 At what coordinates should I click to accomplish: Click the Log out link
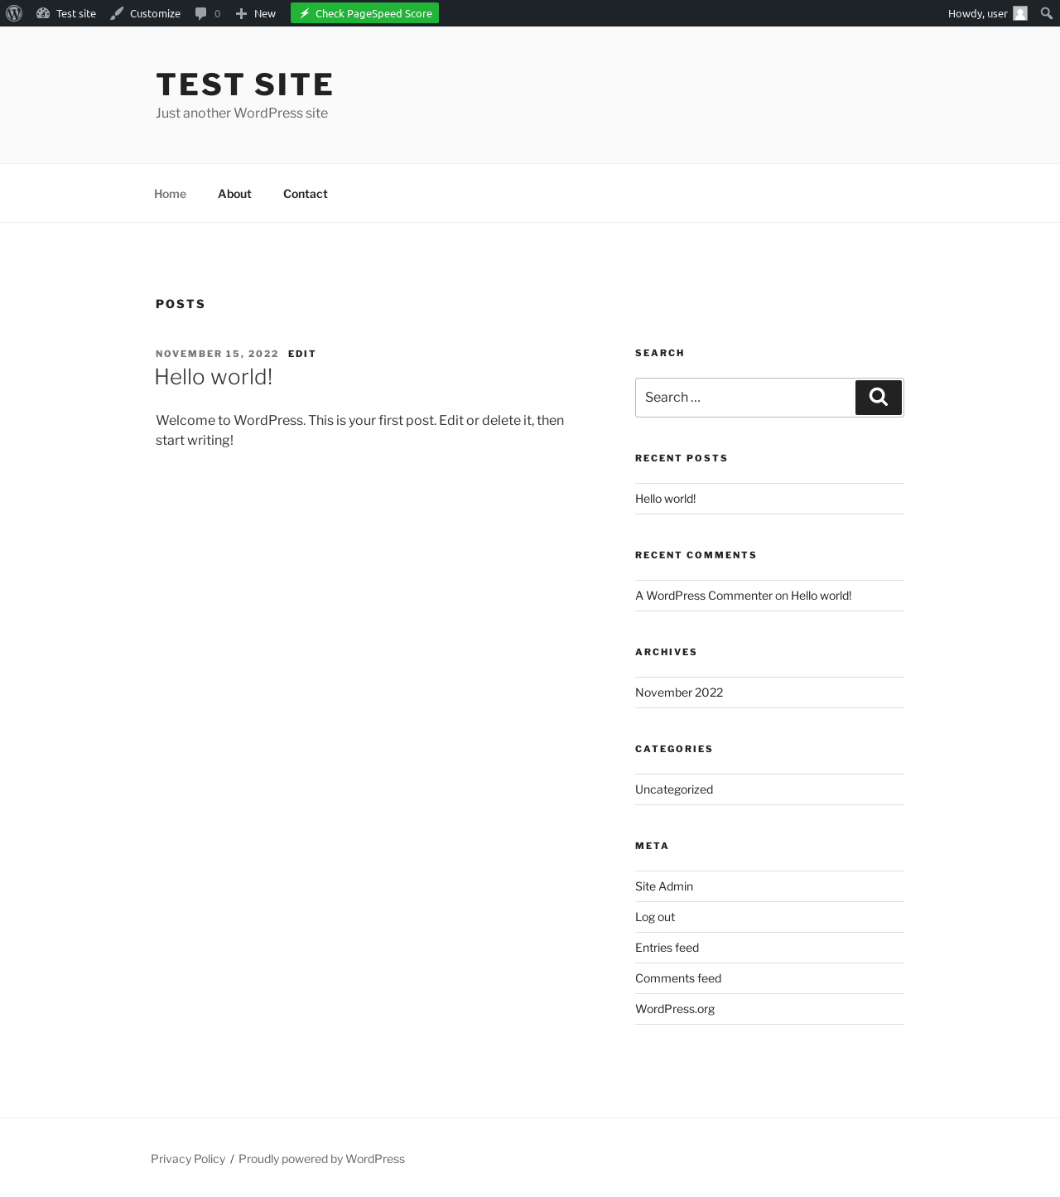(655, 917)
